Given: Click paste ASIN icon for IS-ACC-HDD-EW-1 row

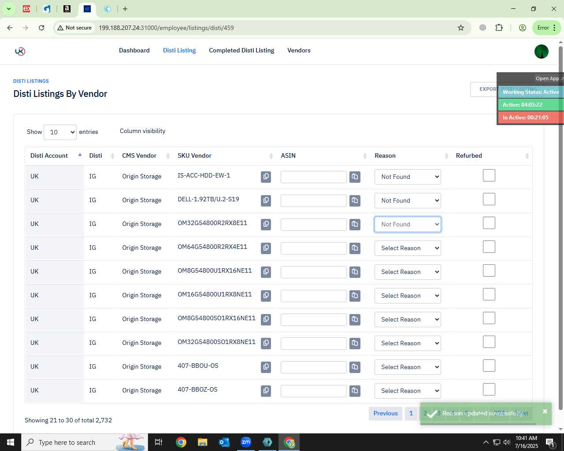Looking at the screenshot, I should click(355, 177).
